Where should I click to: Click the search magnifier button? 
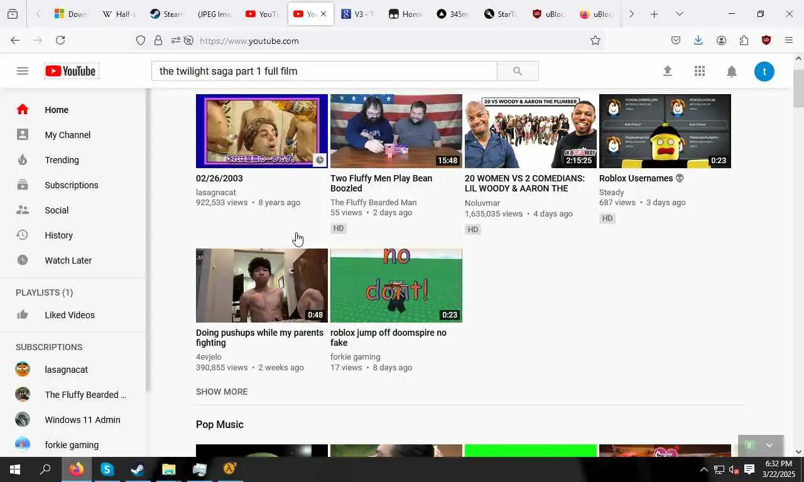(x=518, y=71)
